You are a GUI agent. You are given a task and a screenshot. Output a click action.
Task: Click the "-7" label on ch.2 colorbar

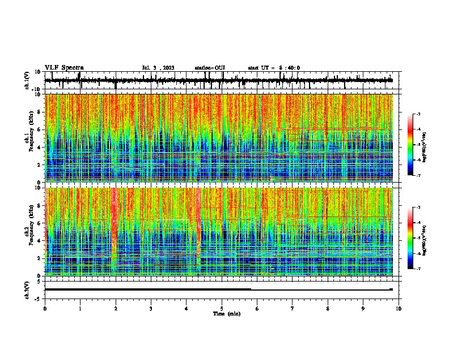418,269
